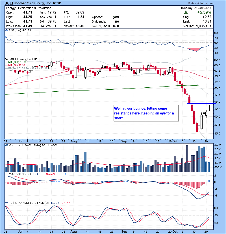Click the BCEI ticker symbol title
The image size is (226, 234).
coord(9,3)
